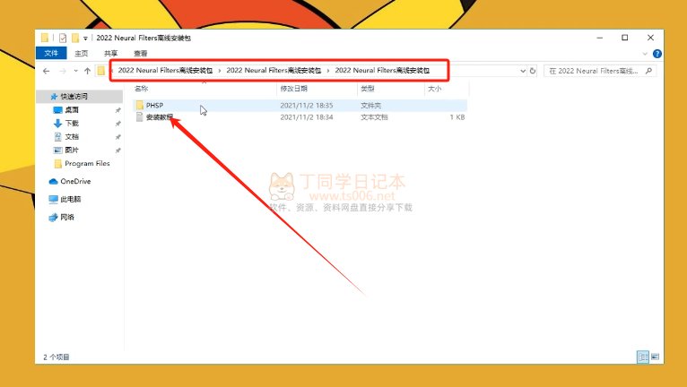
Task: Click the second breadcrumb path segment
Action: pyautogui.click(x=274, y=71)
